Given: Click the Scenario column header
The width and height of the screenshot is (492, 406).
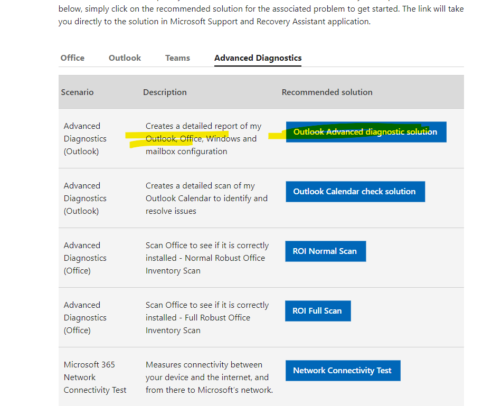Looking at the screenshot, I should [x=77, y=92].
